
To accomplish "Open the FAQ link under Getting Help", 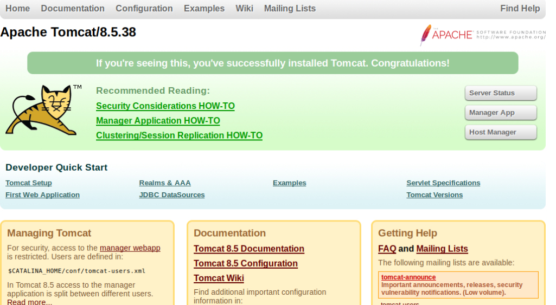I will 387,249.
